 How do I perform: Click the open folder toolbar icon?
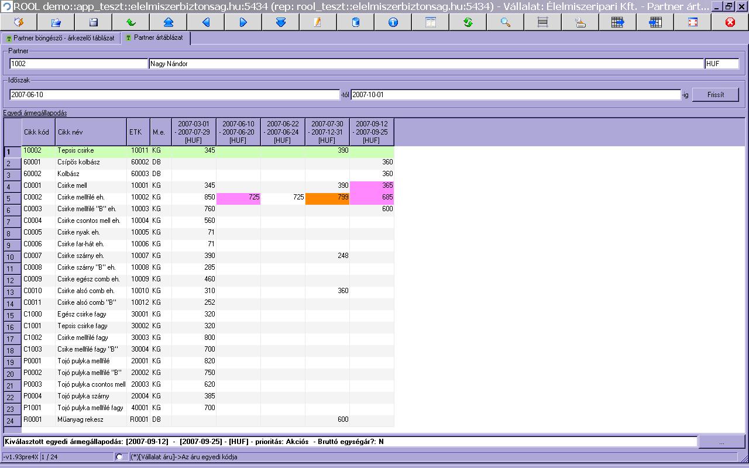point(56,22)
